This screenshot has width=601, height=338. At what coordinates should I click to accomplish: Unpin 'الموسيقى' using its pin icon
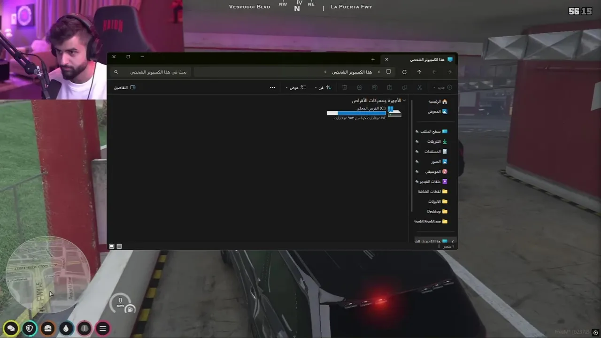pyautogui.click(x=417, y=172)
